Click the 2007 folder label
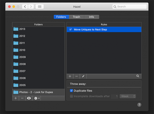This screenshot has height=114, width=154. click(22, 71)
